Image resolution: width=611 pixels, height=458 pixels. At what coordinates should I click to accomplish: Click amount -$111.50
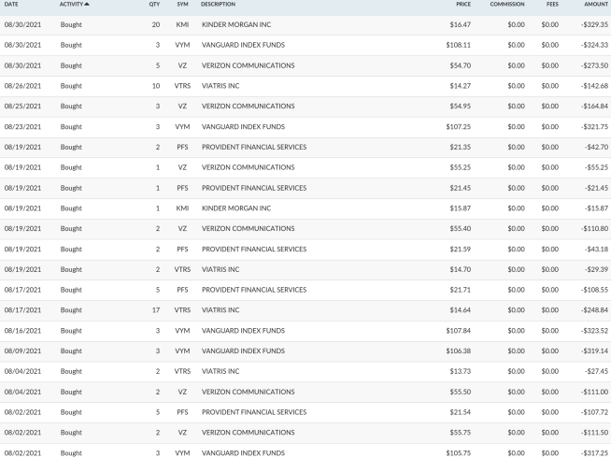(x=594, y=432)
